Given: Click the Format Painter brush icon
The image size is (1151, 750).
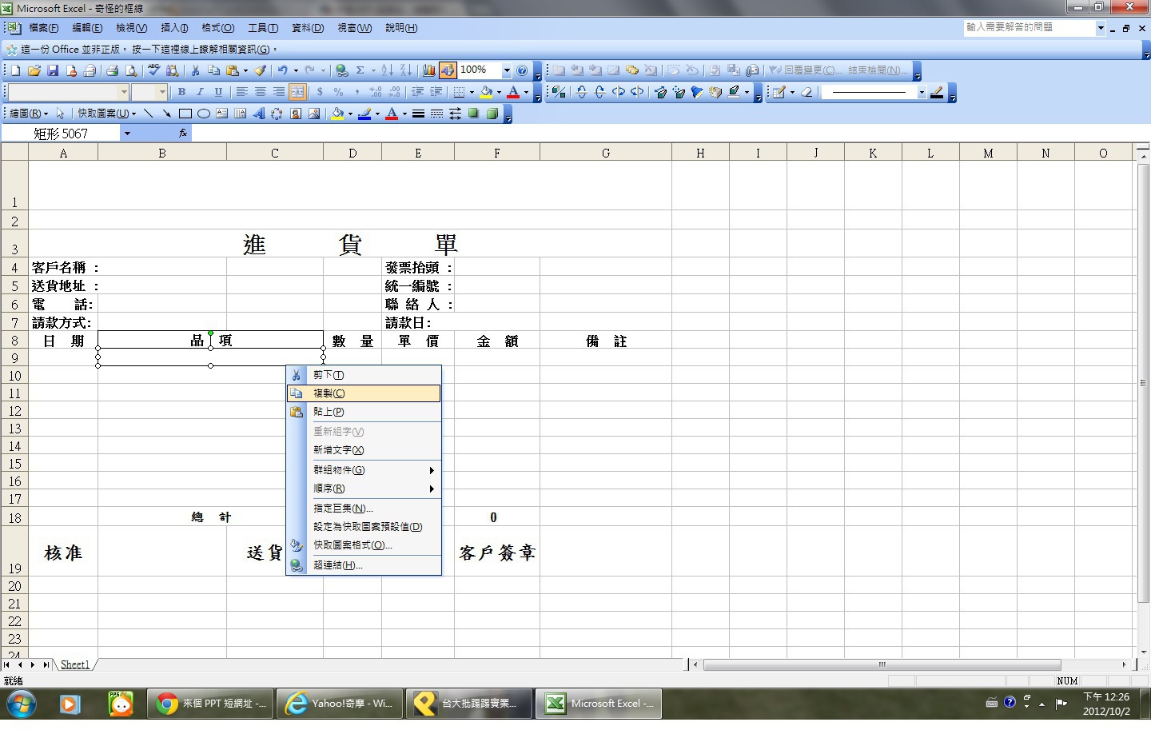Looking at the screenshot, I should coord(260,70).
